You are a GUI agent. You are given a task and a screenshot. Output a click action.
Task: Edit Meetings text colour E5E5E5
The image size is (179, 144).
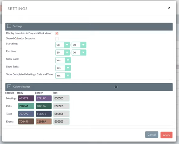[61, 98]
